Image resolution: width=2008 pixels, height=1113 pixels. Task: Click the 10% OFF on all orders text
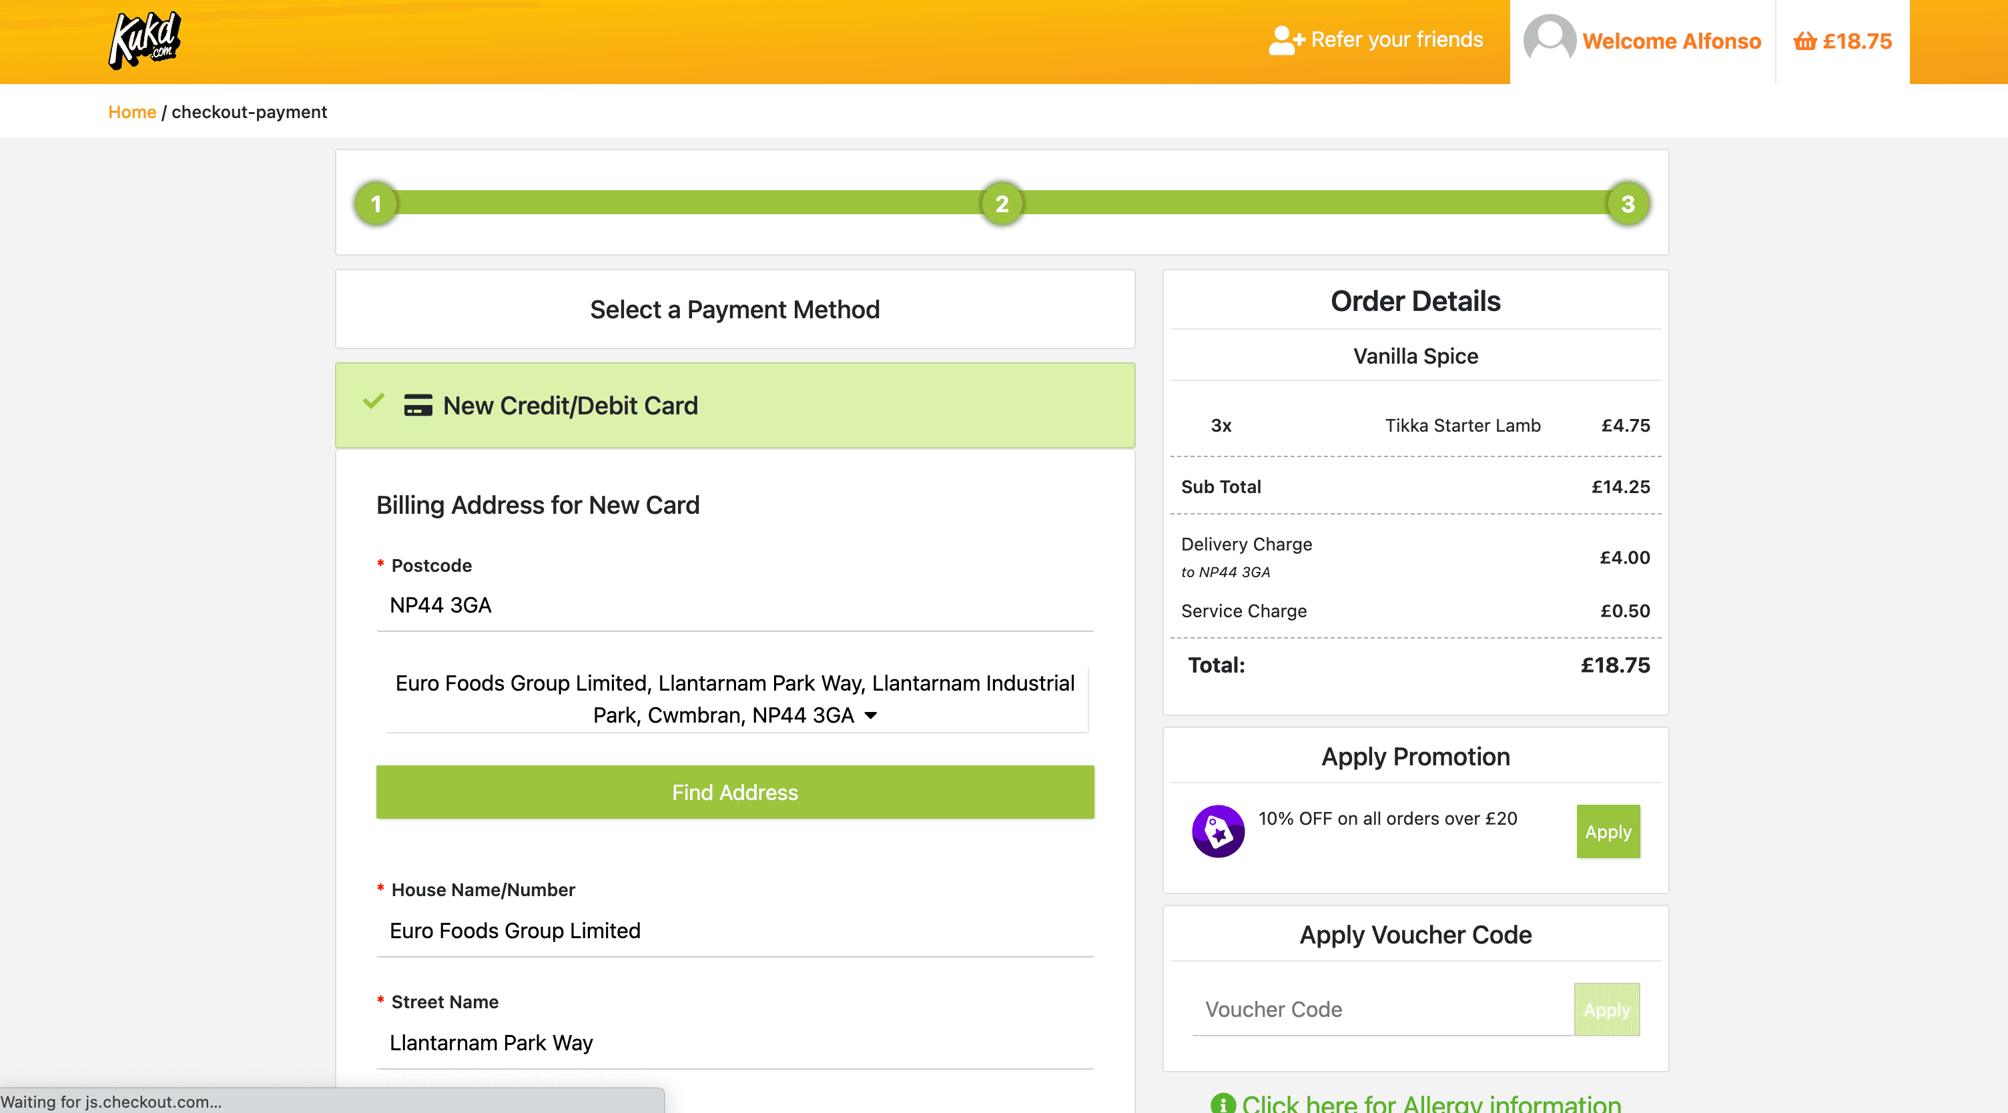1387,818
